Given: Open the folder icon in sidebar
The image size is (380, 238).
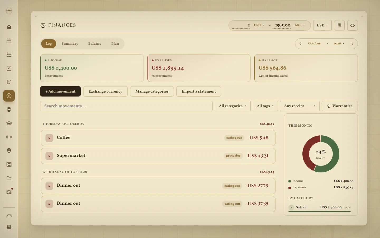Looking at the screenshot, I should pyautogui.click(x=9, y=178).
